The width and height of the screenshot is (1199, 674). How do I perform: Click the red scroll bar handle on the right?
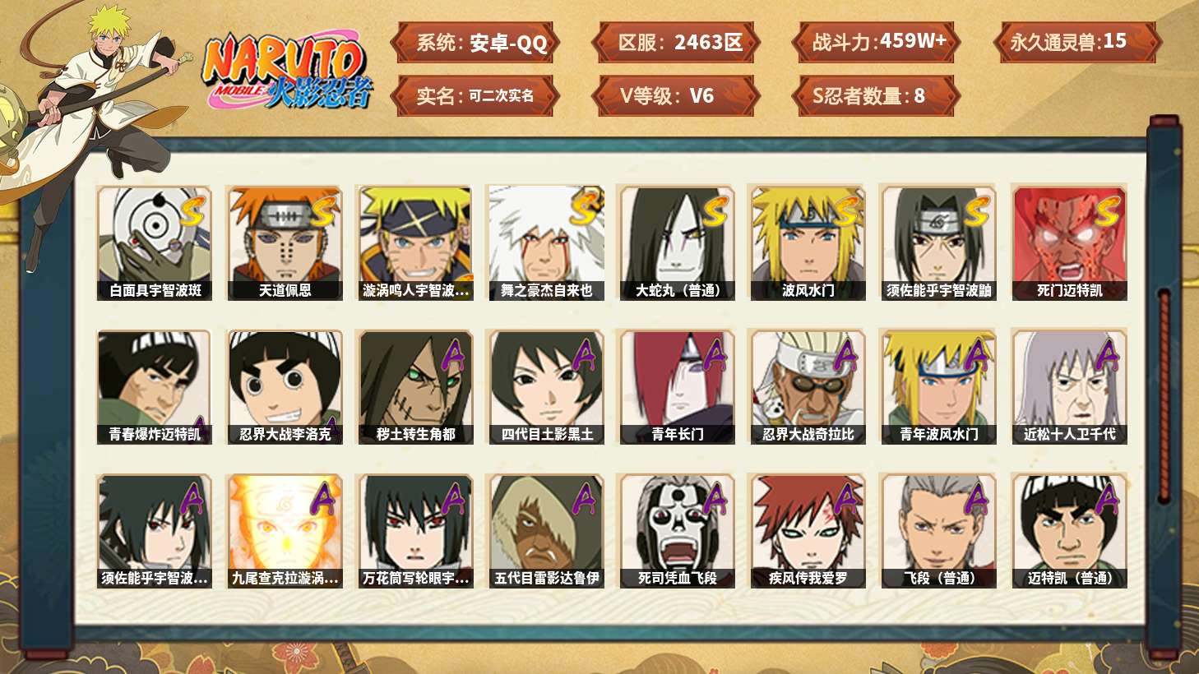click(1164, 395)
